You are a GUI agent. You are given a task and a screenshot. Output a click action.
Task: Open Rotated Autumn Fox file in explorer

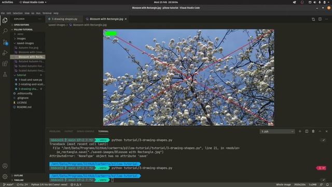click(31, 61)
